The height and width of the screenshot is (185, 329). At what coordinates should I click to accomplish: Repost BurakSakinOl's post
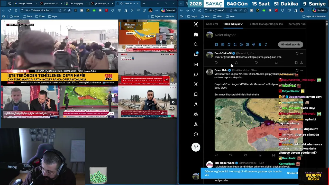coord(236,63)
